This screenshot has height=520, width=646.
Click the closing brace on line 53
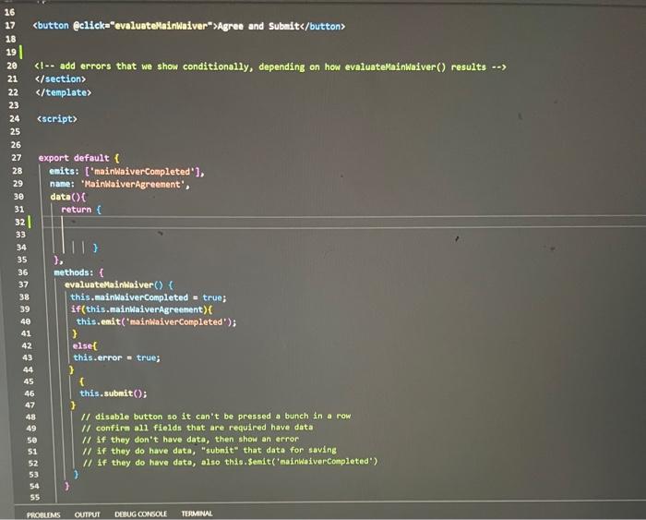click(76, 474)
